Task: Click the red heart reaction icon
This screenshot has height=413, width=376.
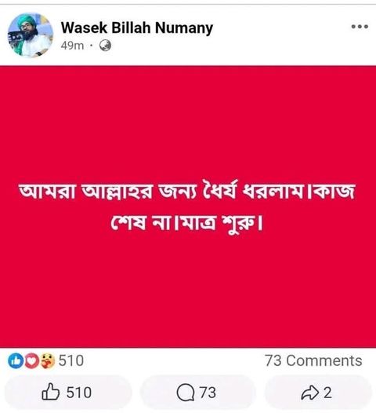Action: coord(31,360)
